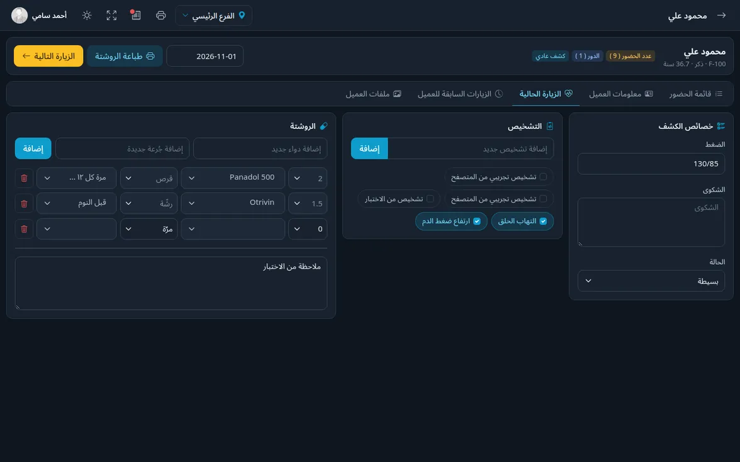Check the تشخيص من الاختبار box
The height and width of the screenshot is (462, 740).
pos(430,199)
